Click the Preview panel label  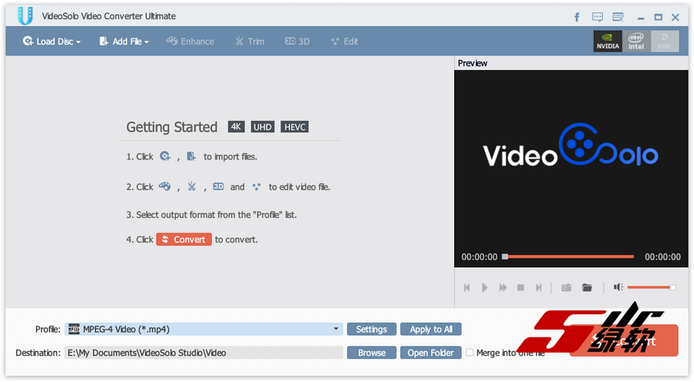tap(472, 63)
